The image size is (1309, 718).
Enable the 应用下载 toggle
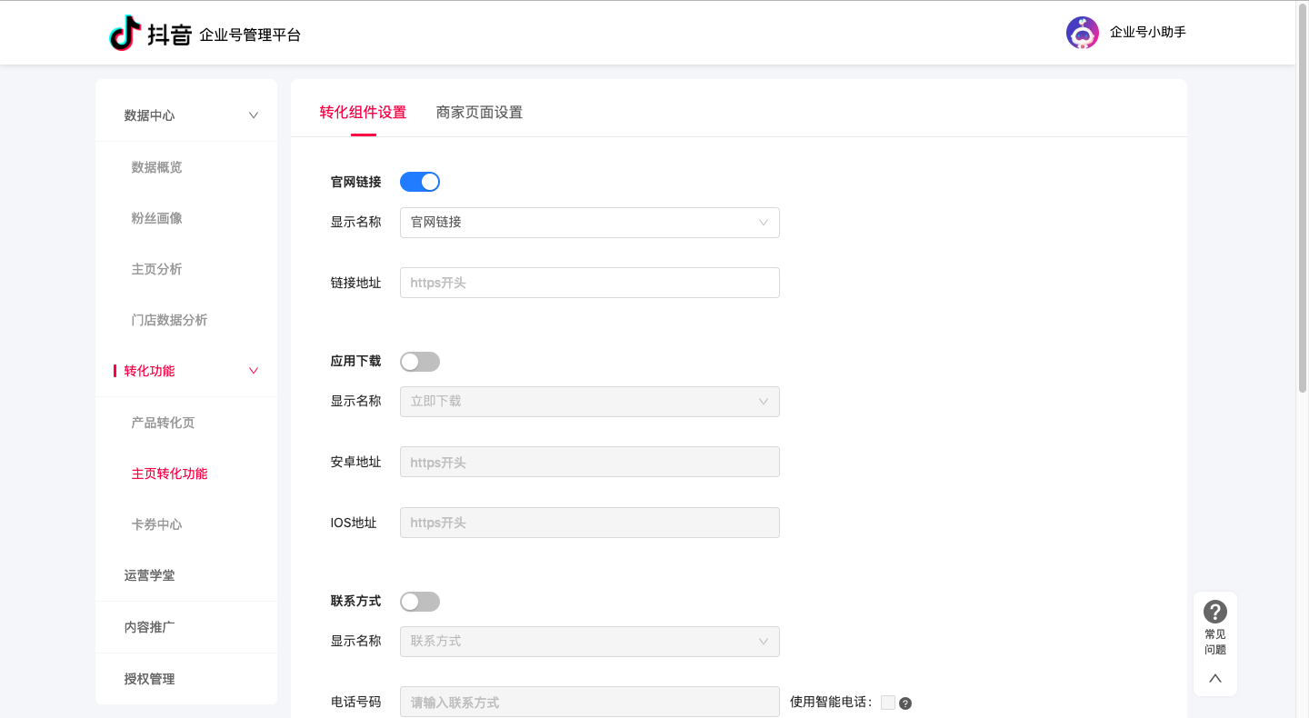[419, 361]
